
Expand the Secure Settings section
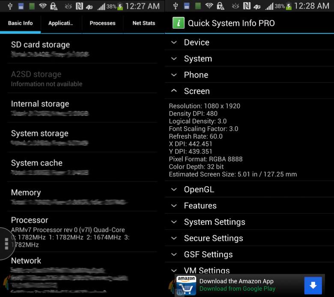coord(213,238)
